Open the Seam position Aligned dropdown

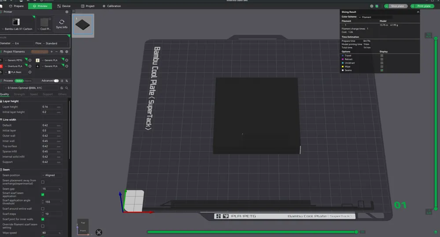(51, 176)
